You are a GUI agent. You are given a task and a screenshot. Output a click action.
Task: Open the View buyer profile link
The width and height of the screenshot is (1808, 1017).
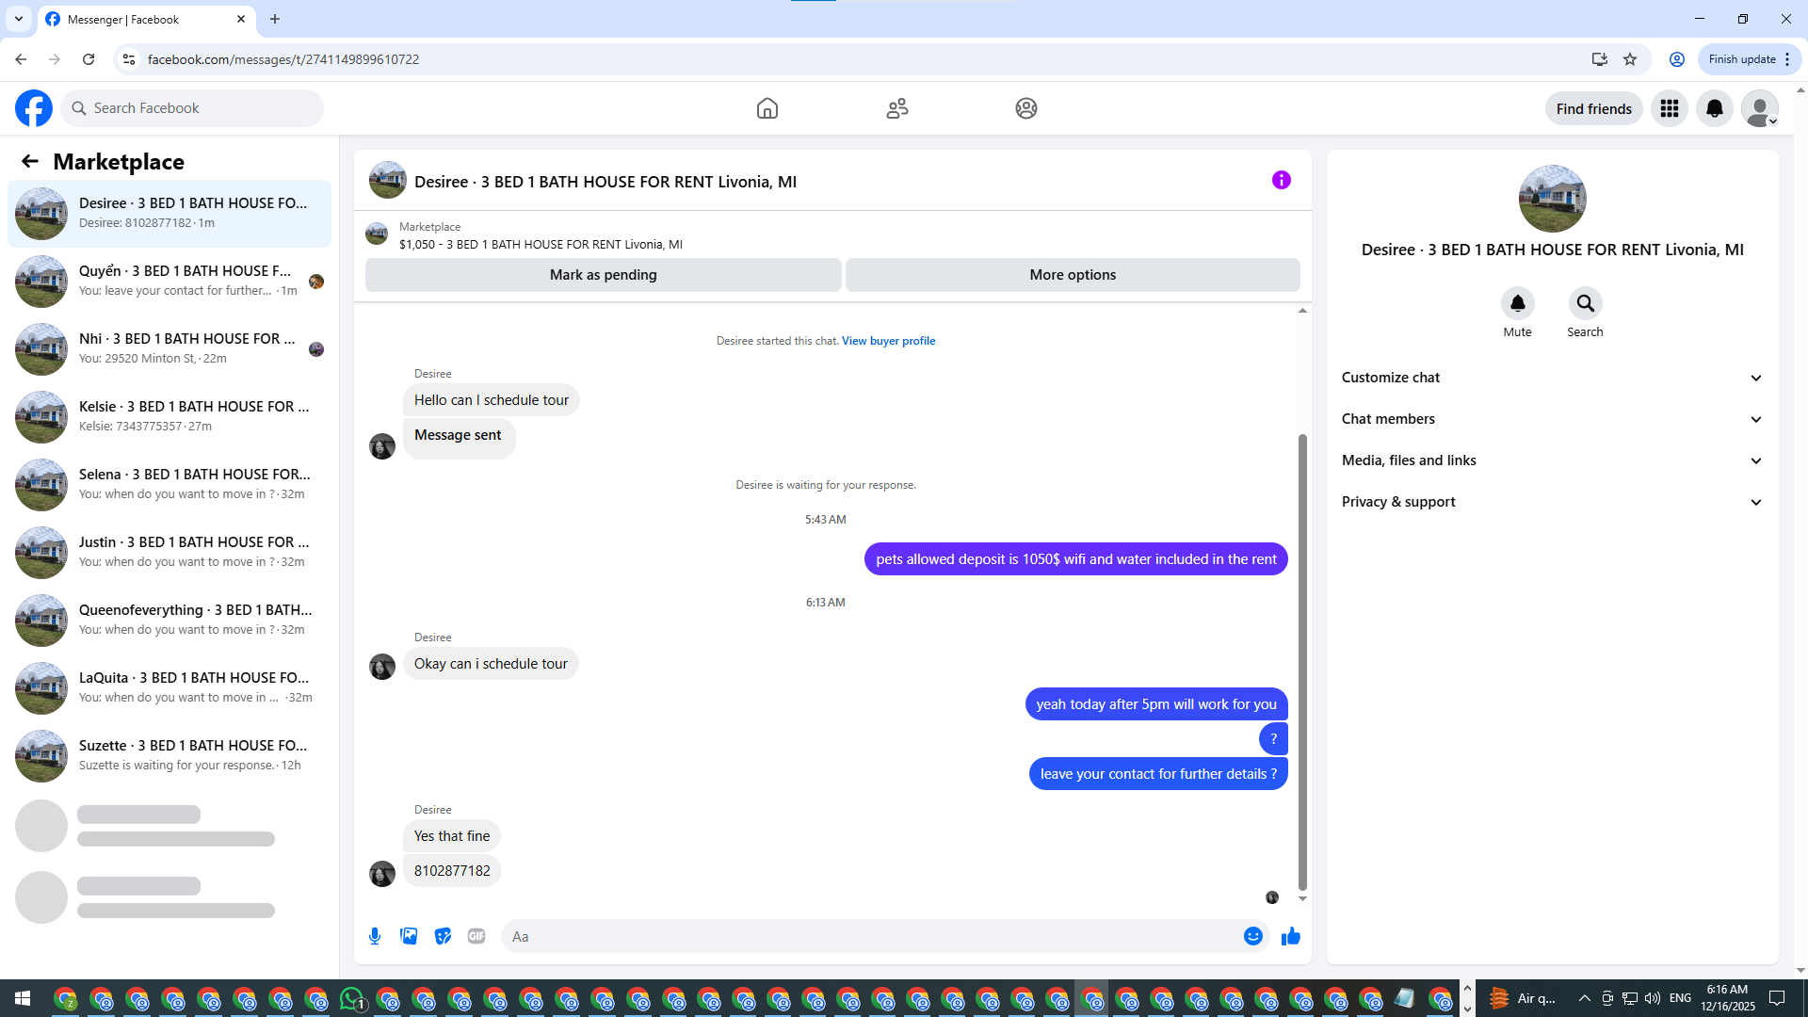click(888, 341)
